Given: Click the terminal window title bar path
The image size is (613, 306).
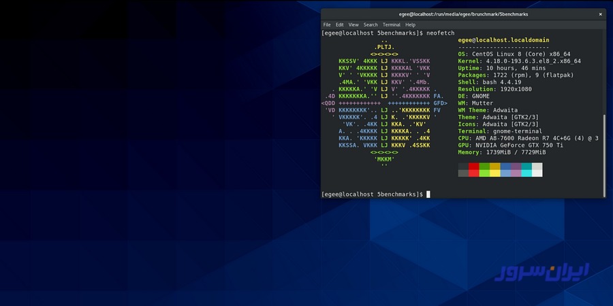Looking at the screenshot, I should (463, 14).
